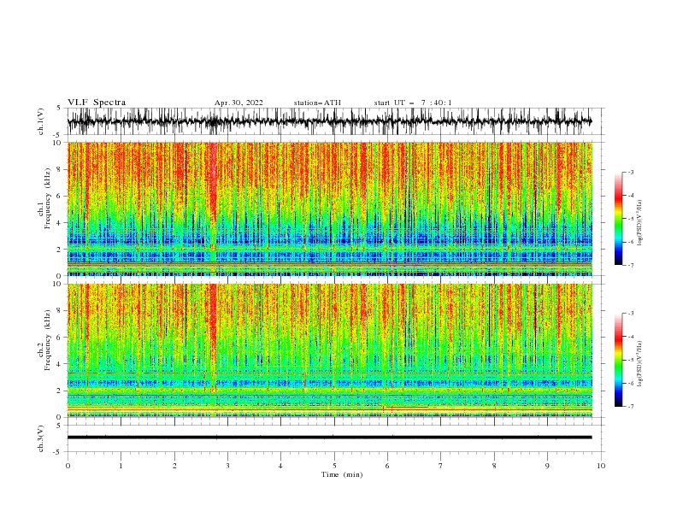Screen dimensions: 677x523
Task: Click the "station=ATH" label
Action: (317, 103)
